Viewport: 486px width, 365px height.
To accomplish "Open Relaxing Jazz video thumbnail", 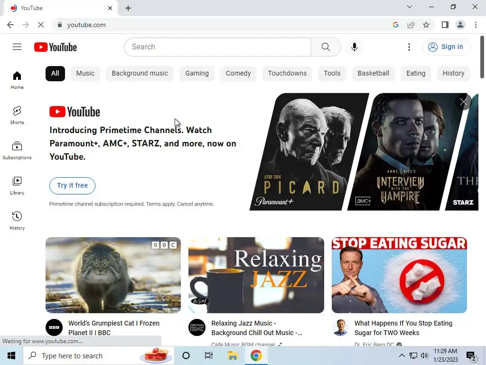I will click(256, 275).
